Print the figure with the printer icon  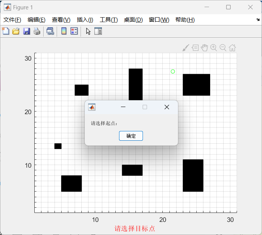[x=37, y=31]
